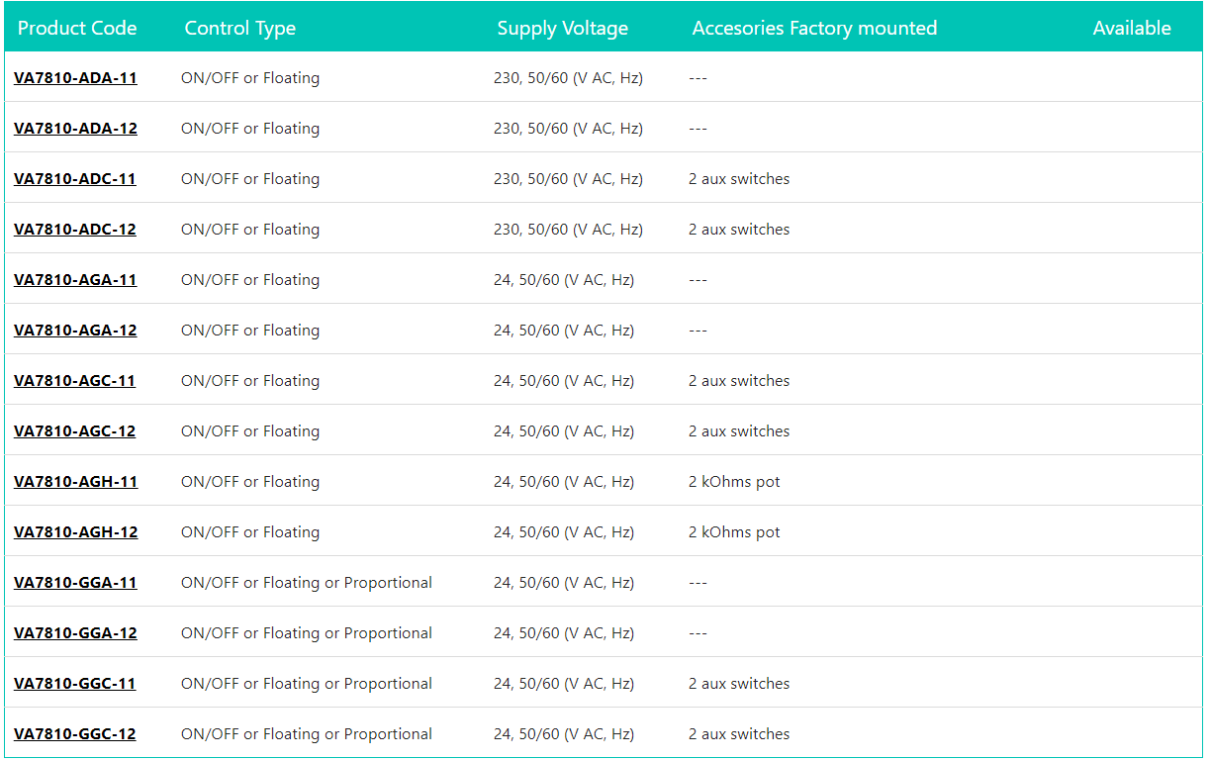This screenshot has width=1211, height=761.
Task: Follow the VA7810-AGA-12 link
Action: (75, 331)
